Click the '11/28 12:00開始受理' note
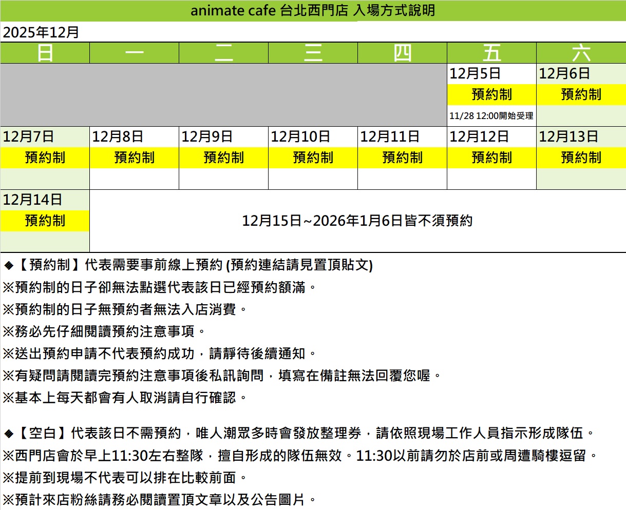The image size is (626, 510). click(x=491, y=116)
